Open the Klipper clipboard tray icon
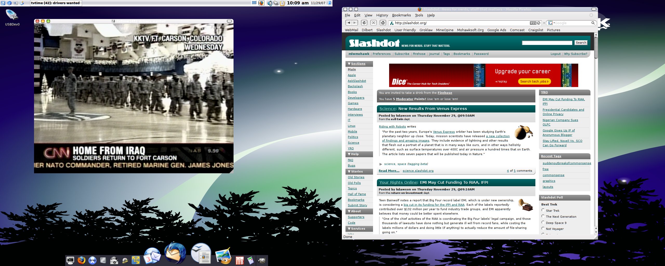665x266 pixels. 282,3
